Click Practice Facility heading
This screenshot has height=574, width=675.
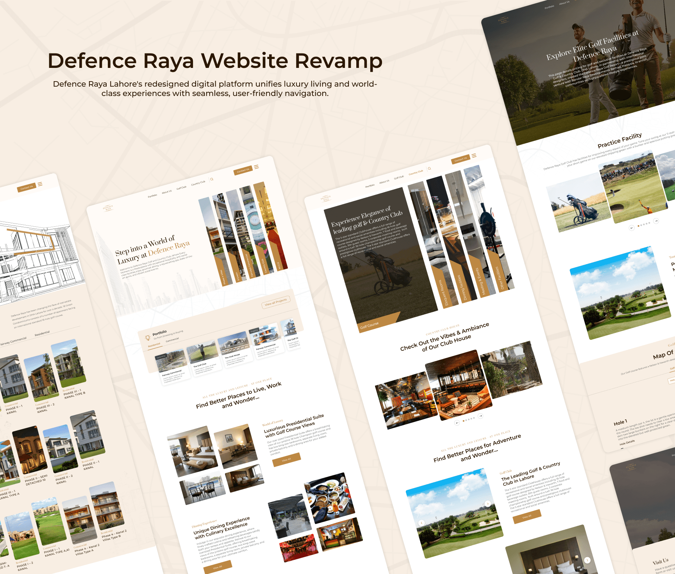coord(620,140)
